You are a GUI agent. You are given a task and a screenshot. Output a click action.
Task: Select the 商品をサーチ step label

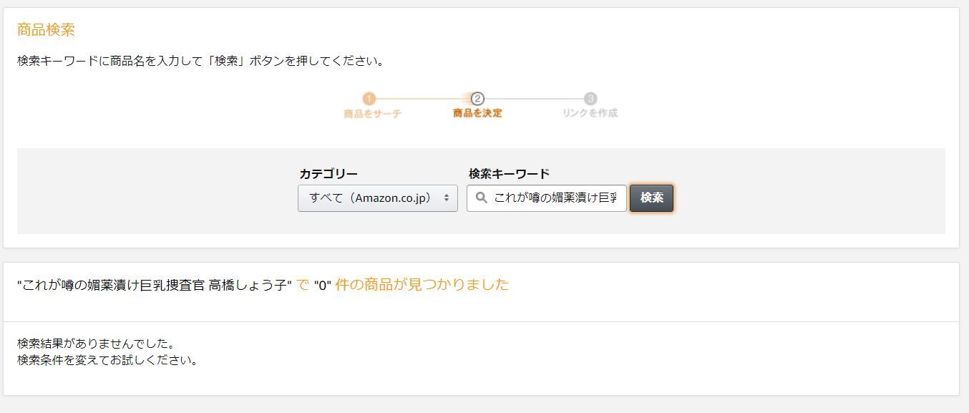372,113
